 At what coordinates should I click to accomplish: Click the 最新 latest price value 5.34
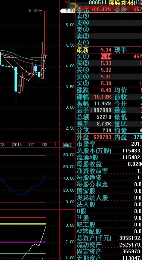coord(106,50)
